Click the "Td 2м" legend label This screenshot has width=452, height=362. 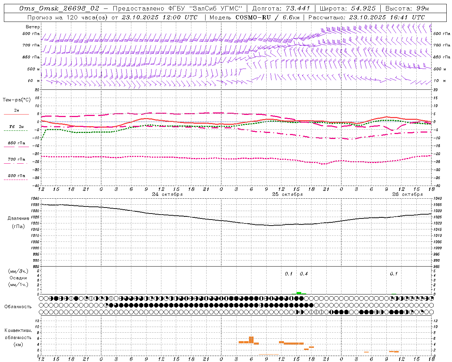click(17, 127)
